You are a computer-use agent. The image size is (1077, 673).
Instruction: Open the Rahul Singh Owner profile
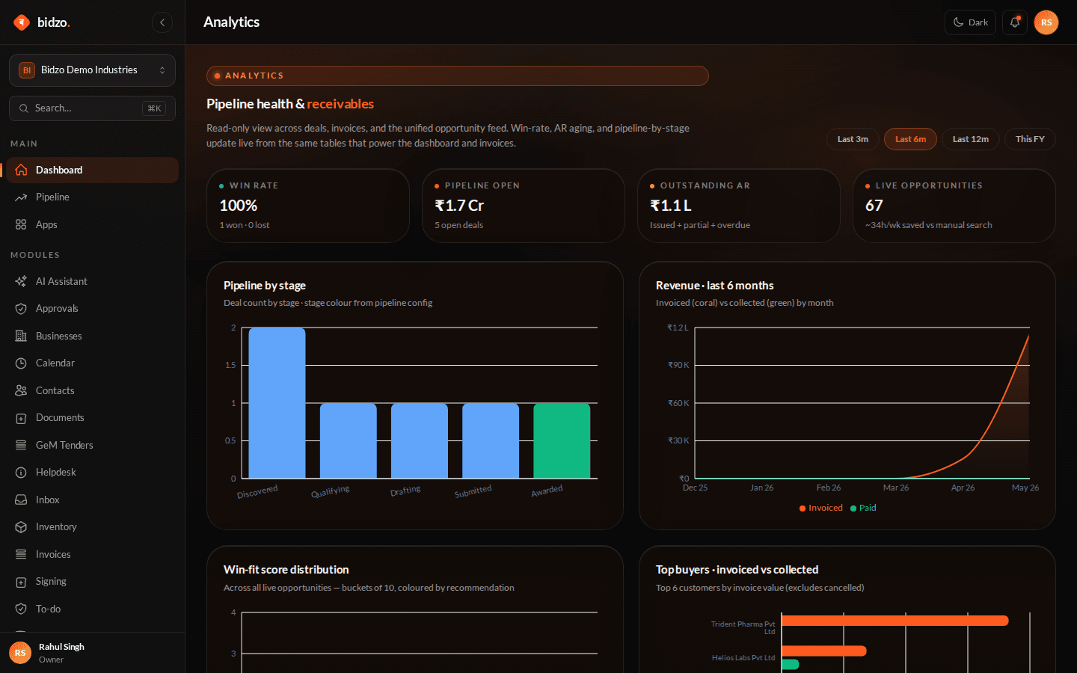coord(92,653)
